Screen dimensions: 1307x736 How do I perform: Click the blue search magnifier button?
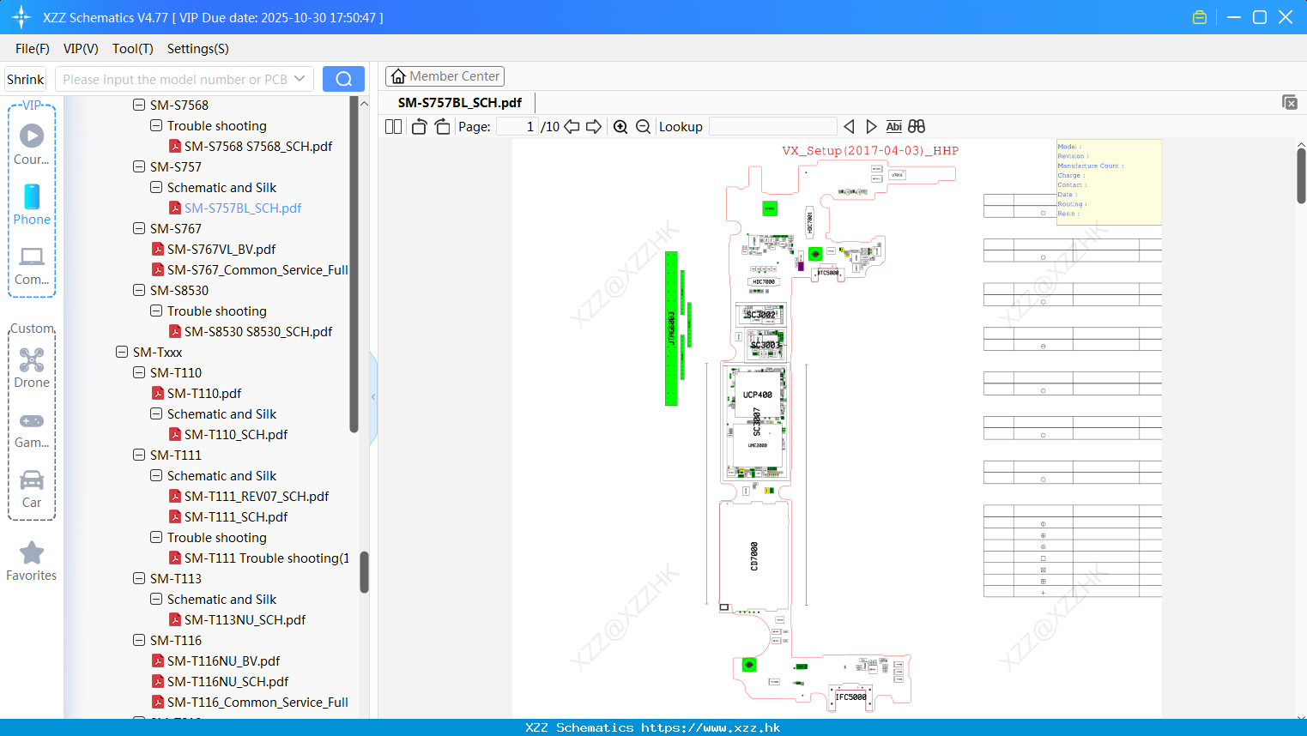342,78
